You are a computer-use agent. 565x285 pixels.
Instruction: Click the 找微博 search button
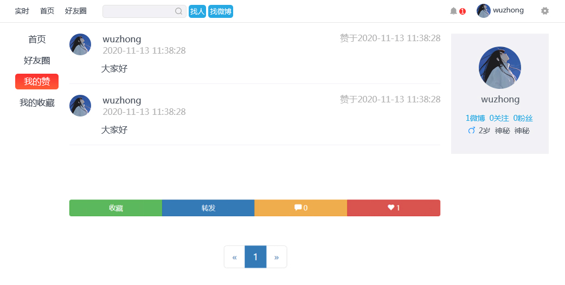[x=221, y=11]
